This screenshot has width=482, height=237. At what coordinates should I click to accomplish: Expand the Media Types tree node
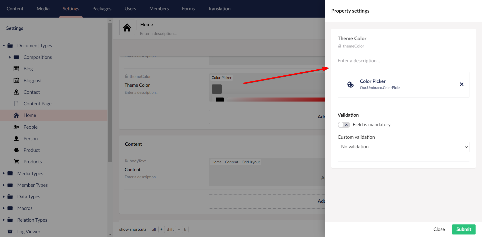[4, 173]
